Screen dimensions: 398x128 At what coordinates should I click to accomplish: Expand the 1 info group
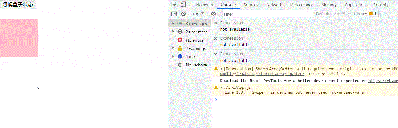(173, 56)
